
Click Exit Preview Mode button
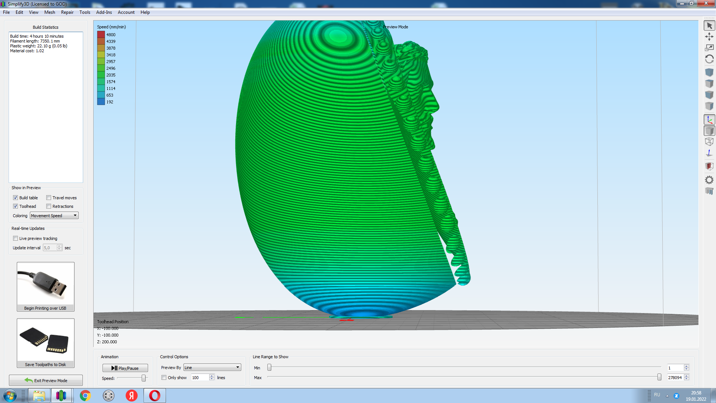coord(46,381)
